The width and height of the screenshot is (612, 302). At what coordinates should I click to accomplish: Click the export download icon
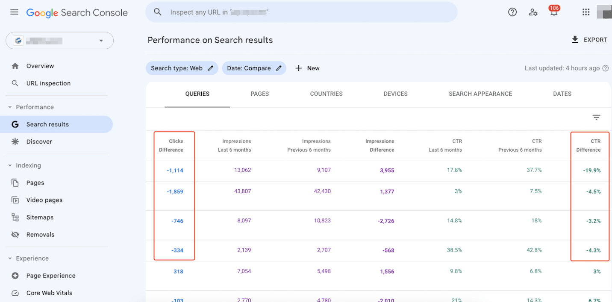575,40
